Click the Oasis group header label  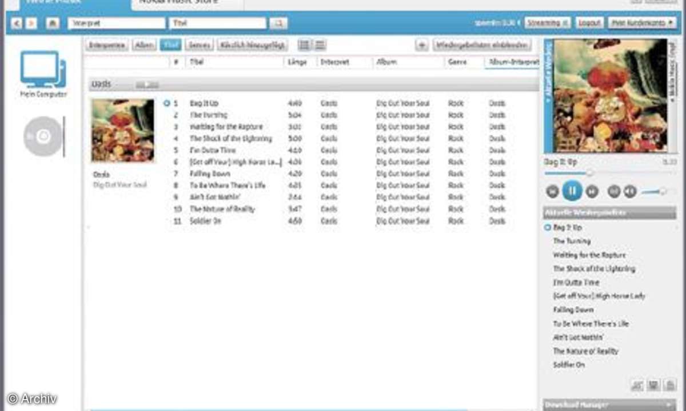(x=101, y=84)
